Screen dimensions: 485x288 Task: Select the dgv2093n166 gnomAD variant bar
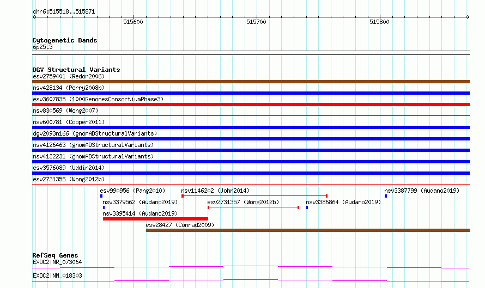coord(251,139)
